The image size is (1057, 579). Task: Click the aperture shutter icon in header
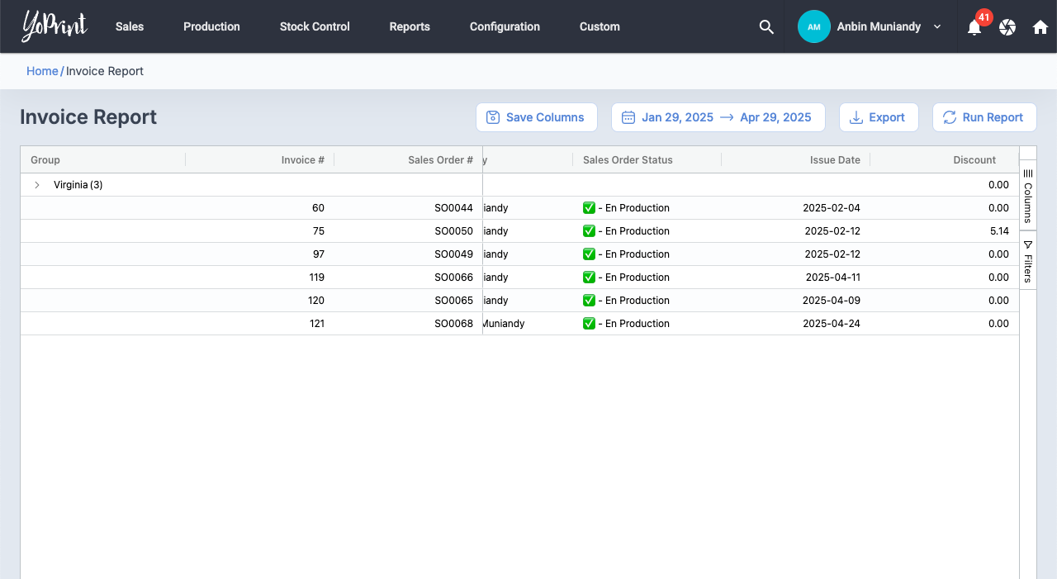[1007, 27]
